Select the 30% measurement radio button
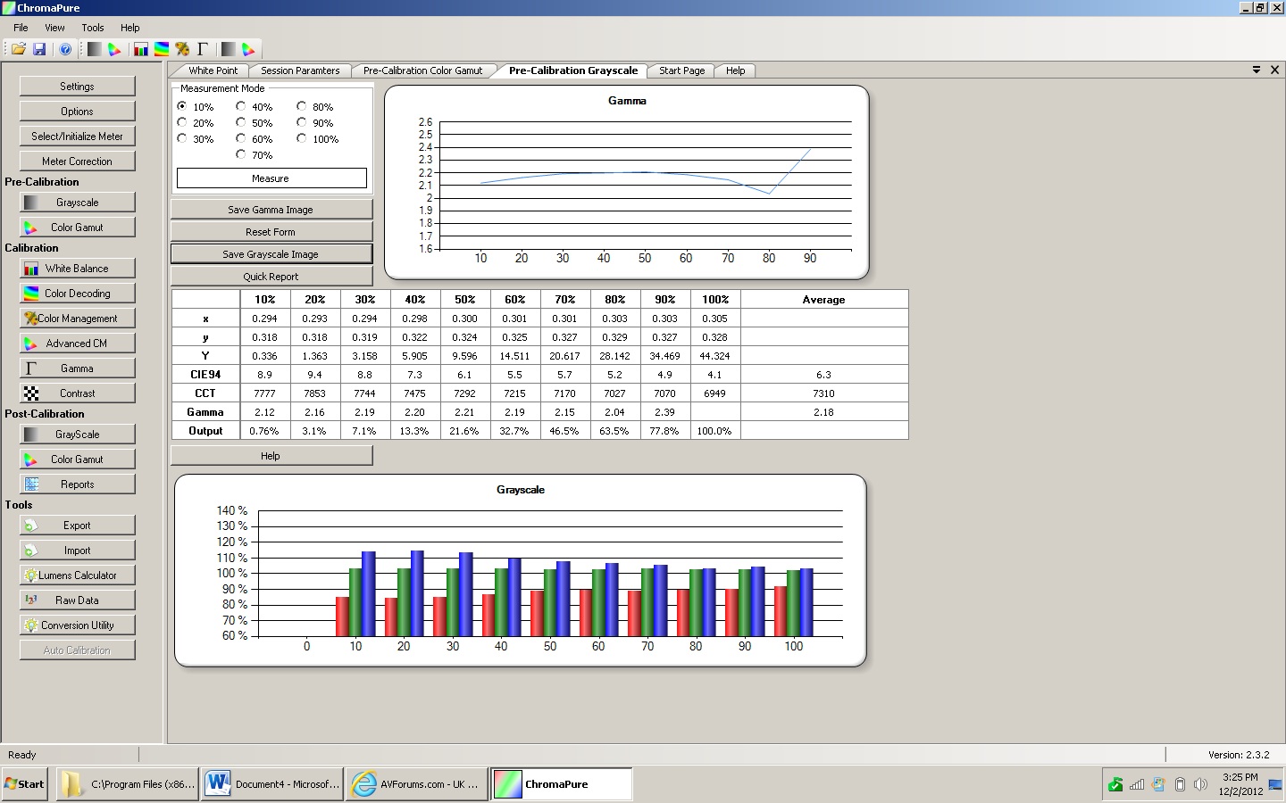Viewport: 1286px width, 803px height. point(182,138)
